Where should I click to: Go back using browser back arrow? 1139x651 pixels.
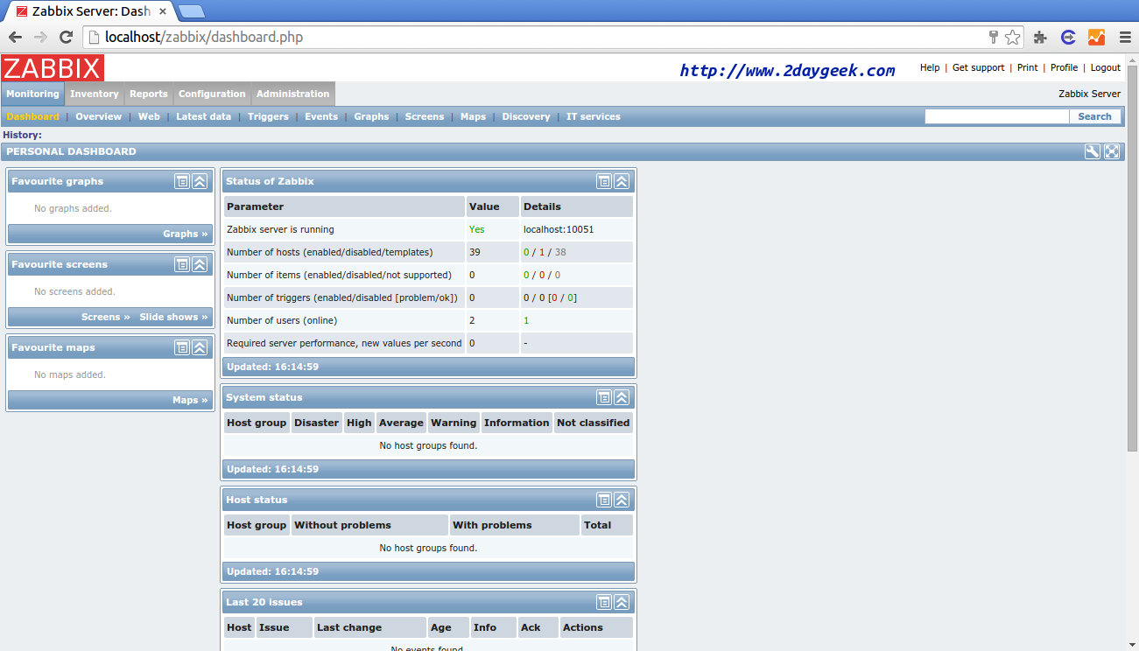point(15,37)
